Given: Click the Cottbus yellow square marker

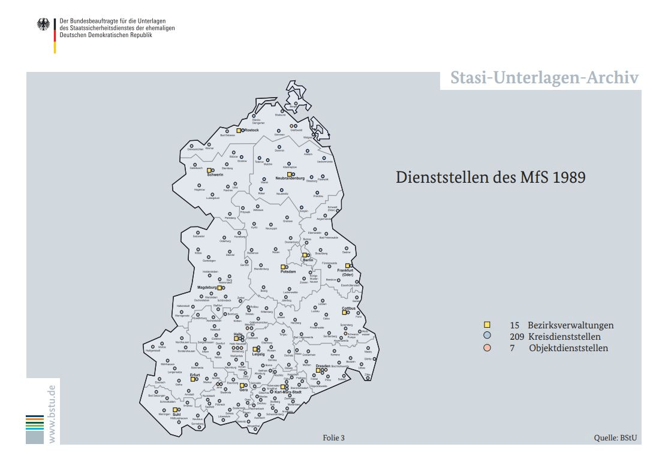Looking at the screenshot, I should (344, 312).
